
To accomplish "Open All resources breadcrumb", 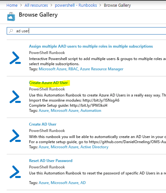I will (x=36, y=5).
